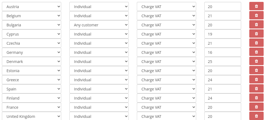
Task: Delete the Austria VAT rule row
Action: pos(256,6)
